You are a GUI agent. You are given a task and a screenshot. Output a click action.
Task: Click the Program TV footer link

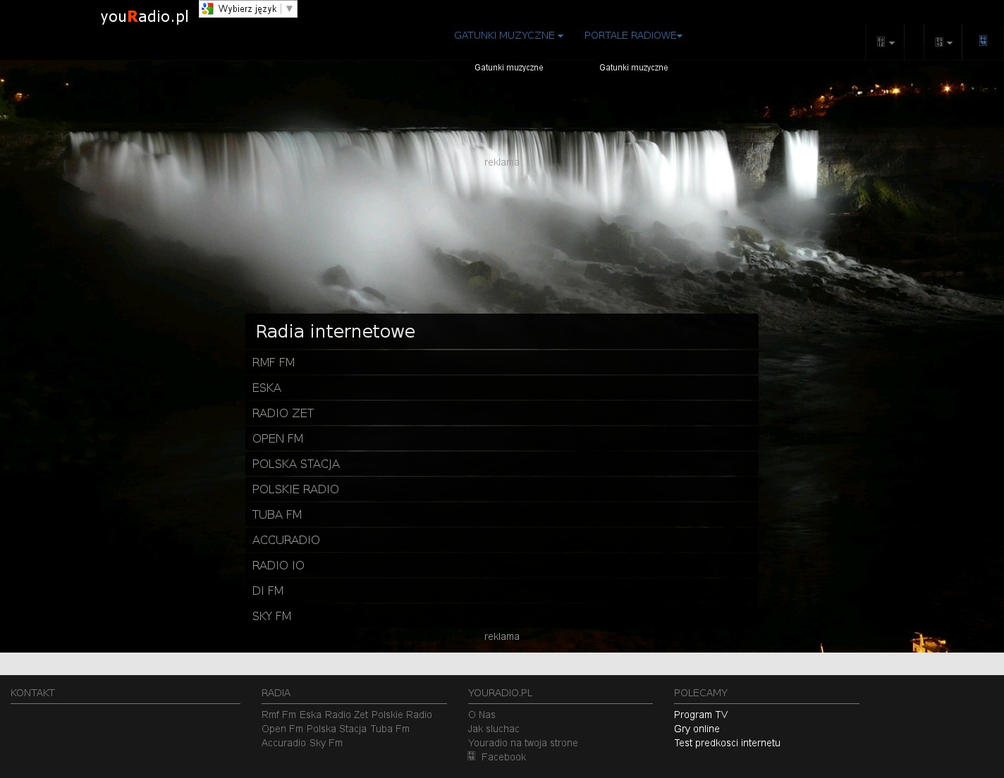pyautogui.click(x=700, y=715)
